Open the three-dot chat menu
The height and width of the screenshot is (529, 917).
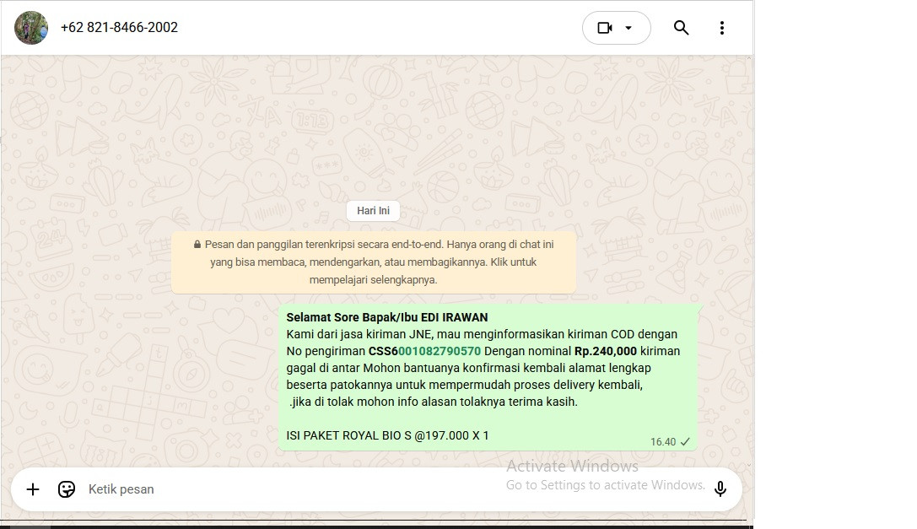point(722,28)
